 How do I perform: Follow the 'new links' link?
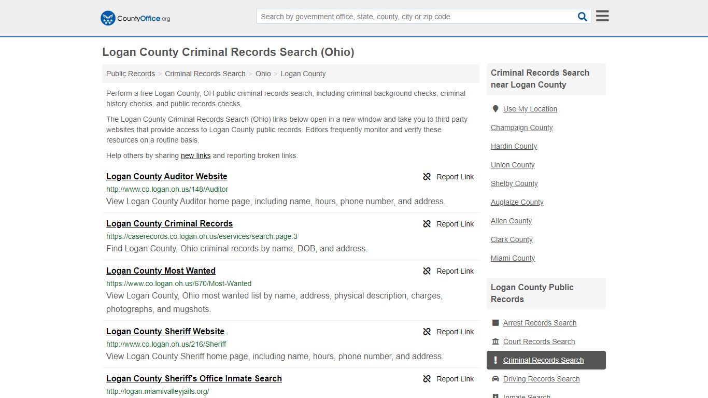tap(195, 155)
